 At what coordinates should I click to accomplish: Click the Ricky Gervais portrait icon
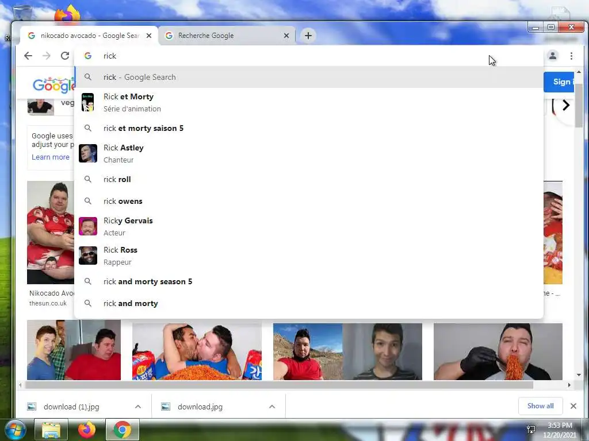(x=88, y=226)
